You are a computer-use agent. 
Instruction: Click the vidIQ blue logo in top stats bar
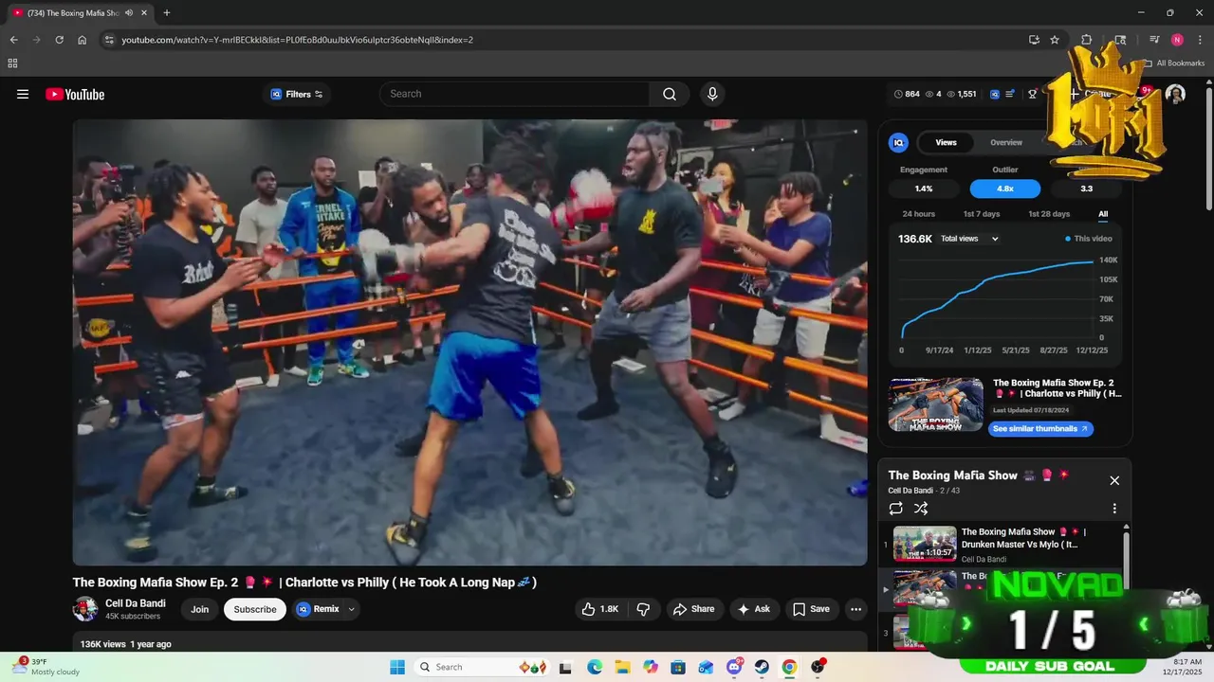pyautogui.click(x=995, y=94)
